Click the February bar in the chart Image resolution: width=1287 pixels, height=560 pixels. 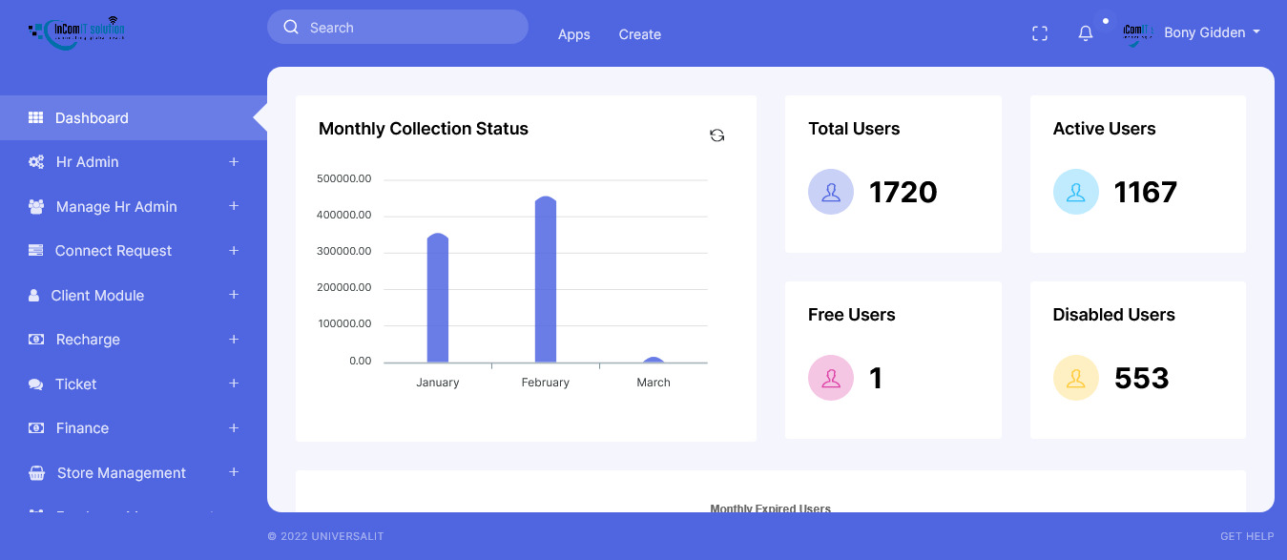coord(546,281)
